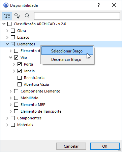Close the Disponibilidade dialog
Screen dimensions: 122x152
[114, 5]
